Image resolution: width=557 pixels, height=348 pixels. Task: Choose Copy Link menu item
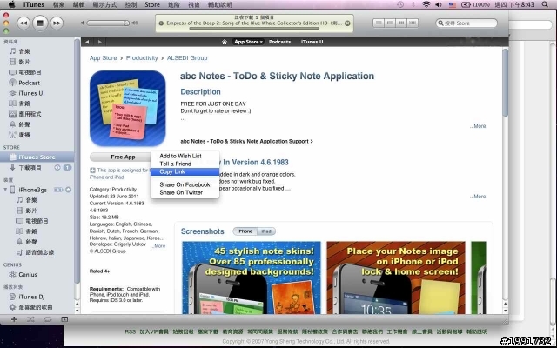click(x=185, y=171)
